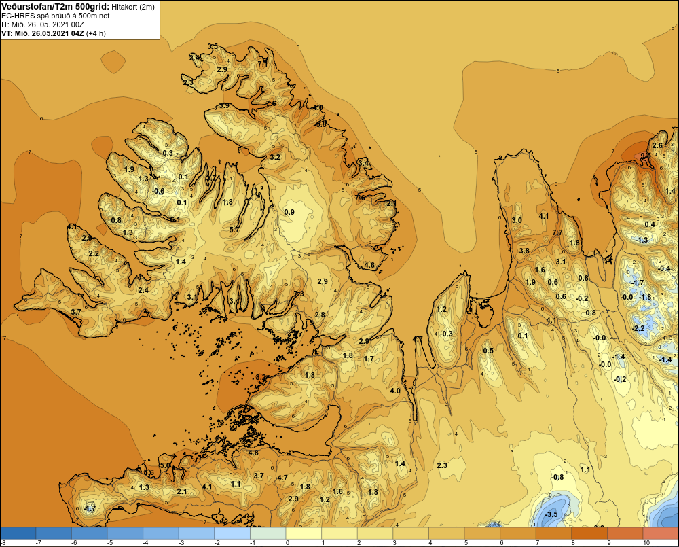Click the temperature value 3.9 on the map

click(224, 105)
